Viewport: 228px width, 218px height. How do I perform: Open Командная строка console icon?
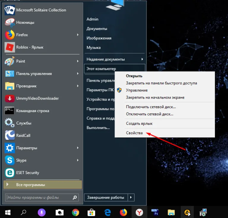9,111
